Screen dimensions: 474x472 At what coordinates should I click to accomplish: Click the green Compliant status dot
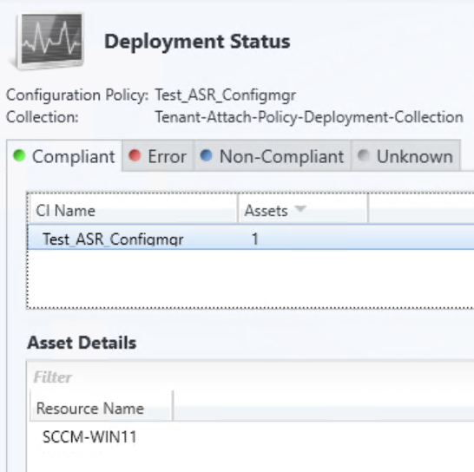19,155
